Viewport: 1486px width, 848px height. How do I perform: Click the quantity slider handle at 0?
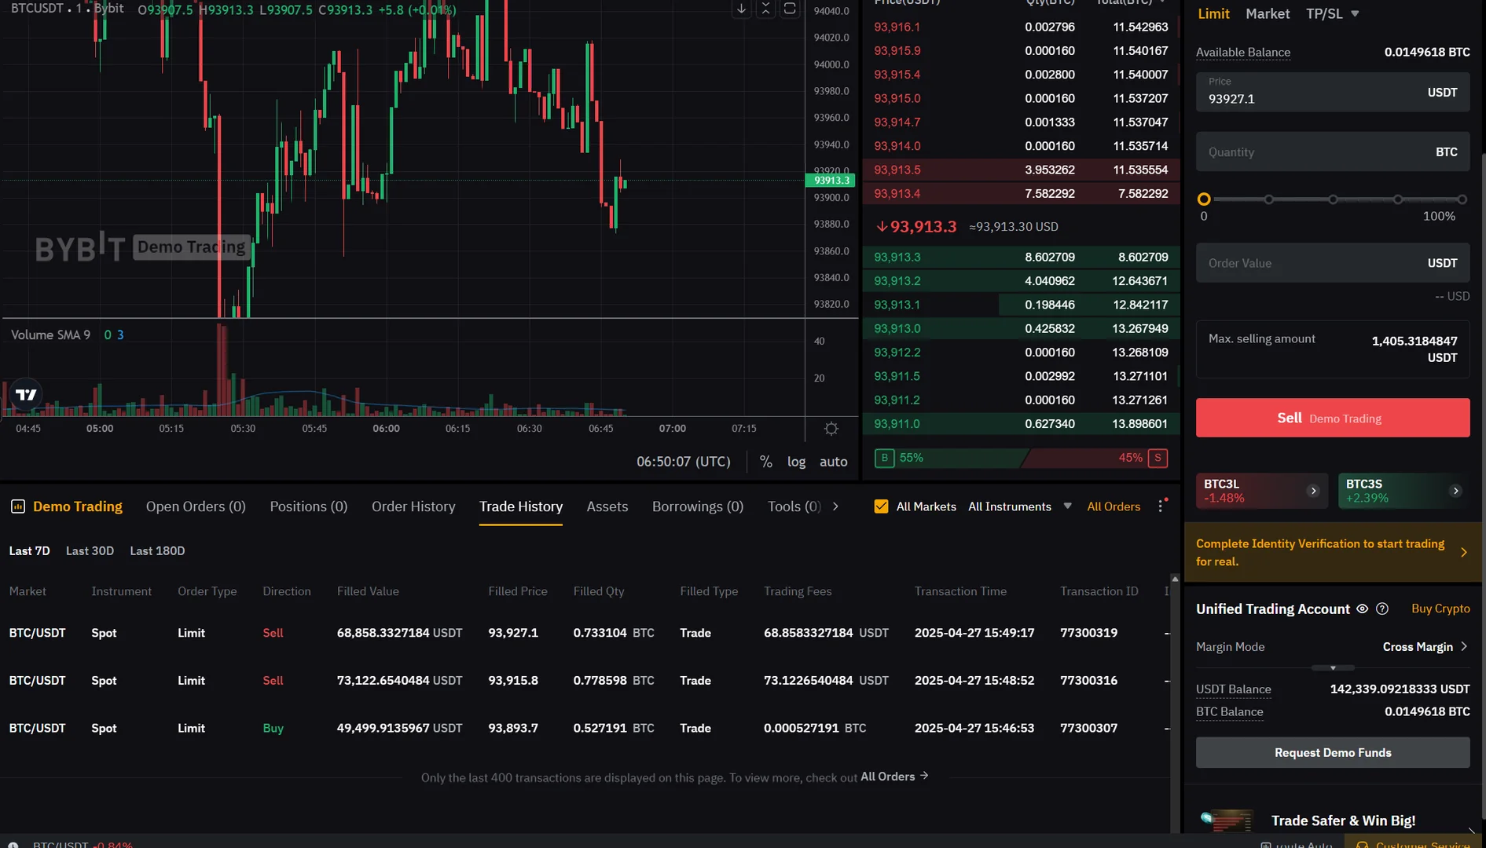tap(1204, 199)
